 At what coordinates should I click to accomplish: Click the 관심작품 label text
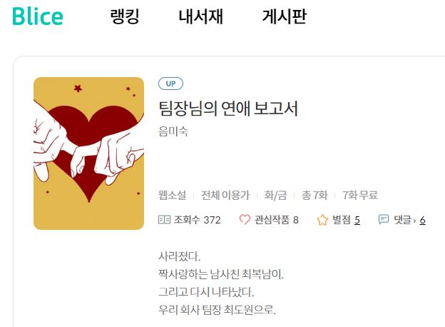click(x=272, y=220)
